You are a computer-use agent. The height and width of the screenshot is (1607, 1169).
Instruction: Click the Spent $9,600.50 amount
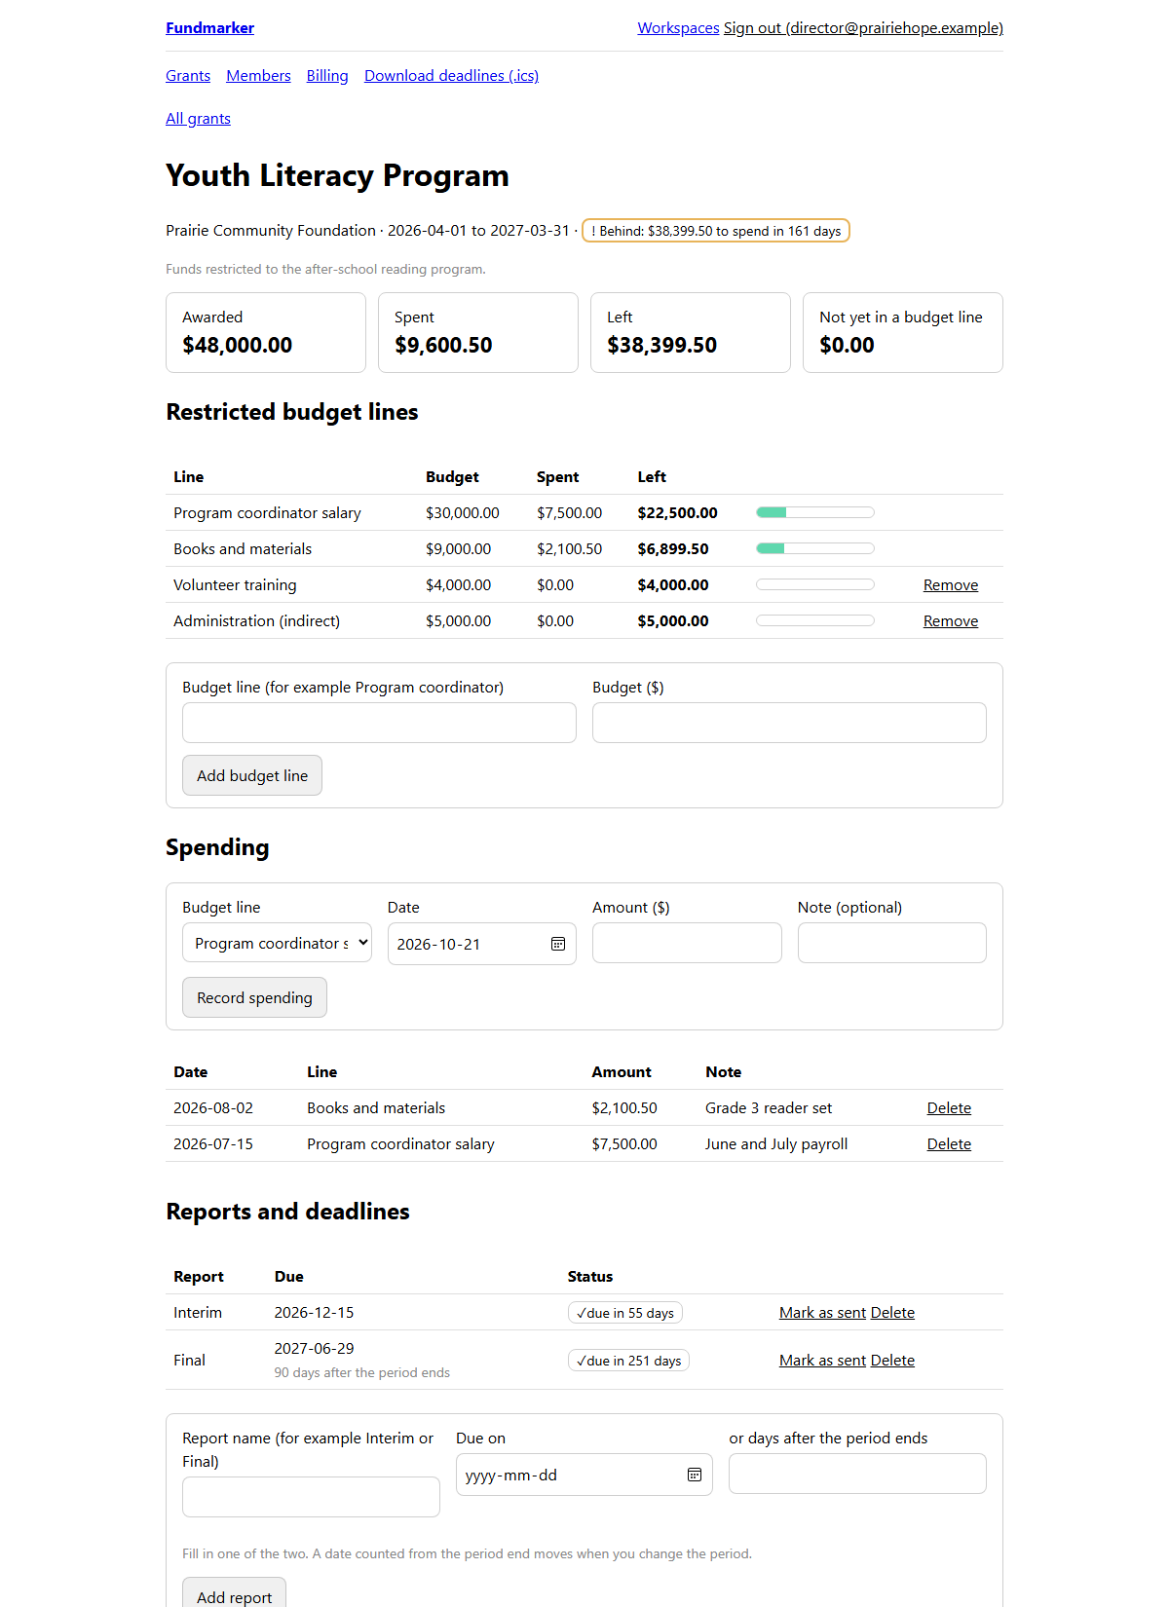[x=443, y=345]
